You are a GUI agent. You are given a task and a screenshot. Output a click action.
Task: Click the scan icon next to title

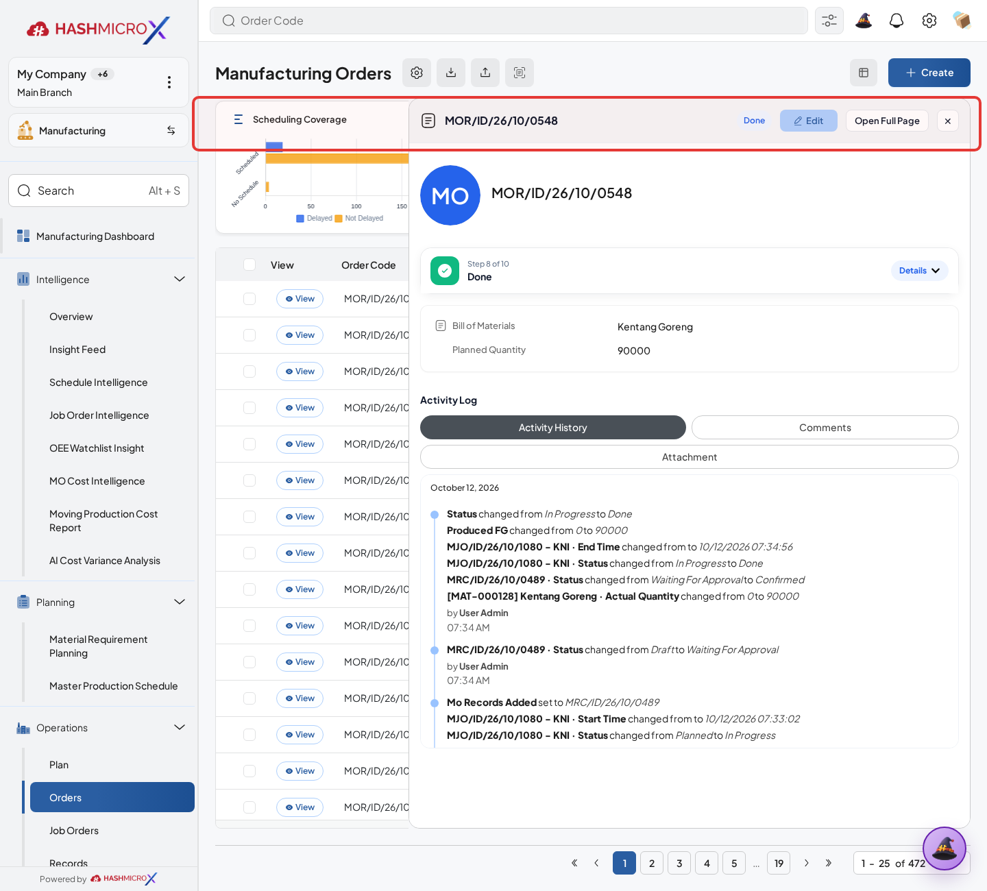[x=520, y=73]
